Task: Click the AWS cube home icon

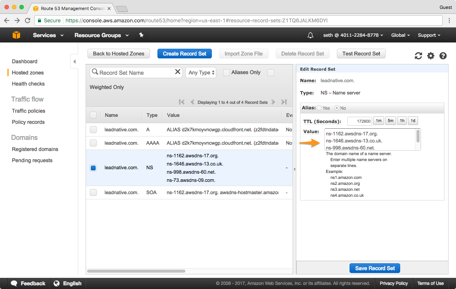Action: click(16, 35)
